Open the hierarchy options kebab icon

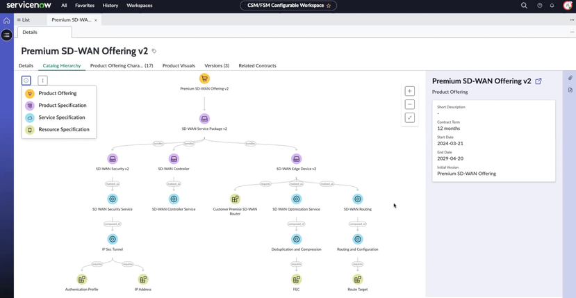tap(42, 80)
